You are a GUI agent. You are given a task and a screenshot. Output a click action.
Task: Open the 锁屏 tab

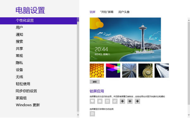tap(92, 12)
